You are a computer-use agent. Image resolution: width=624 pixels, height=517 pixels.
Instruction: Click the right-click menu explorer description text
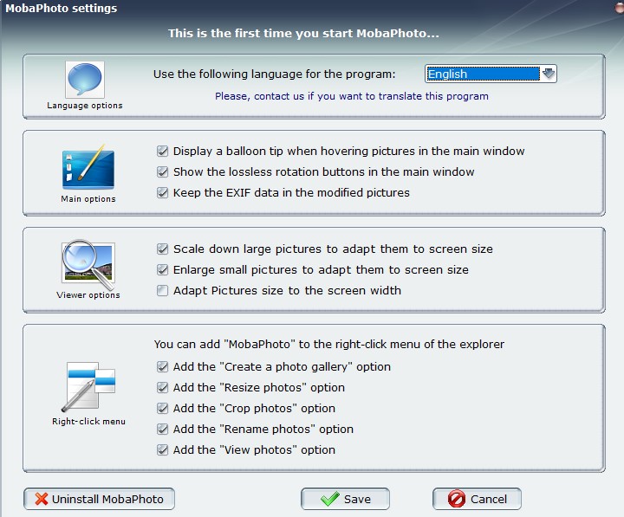[x=329, y=344]
